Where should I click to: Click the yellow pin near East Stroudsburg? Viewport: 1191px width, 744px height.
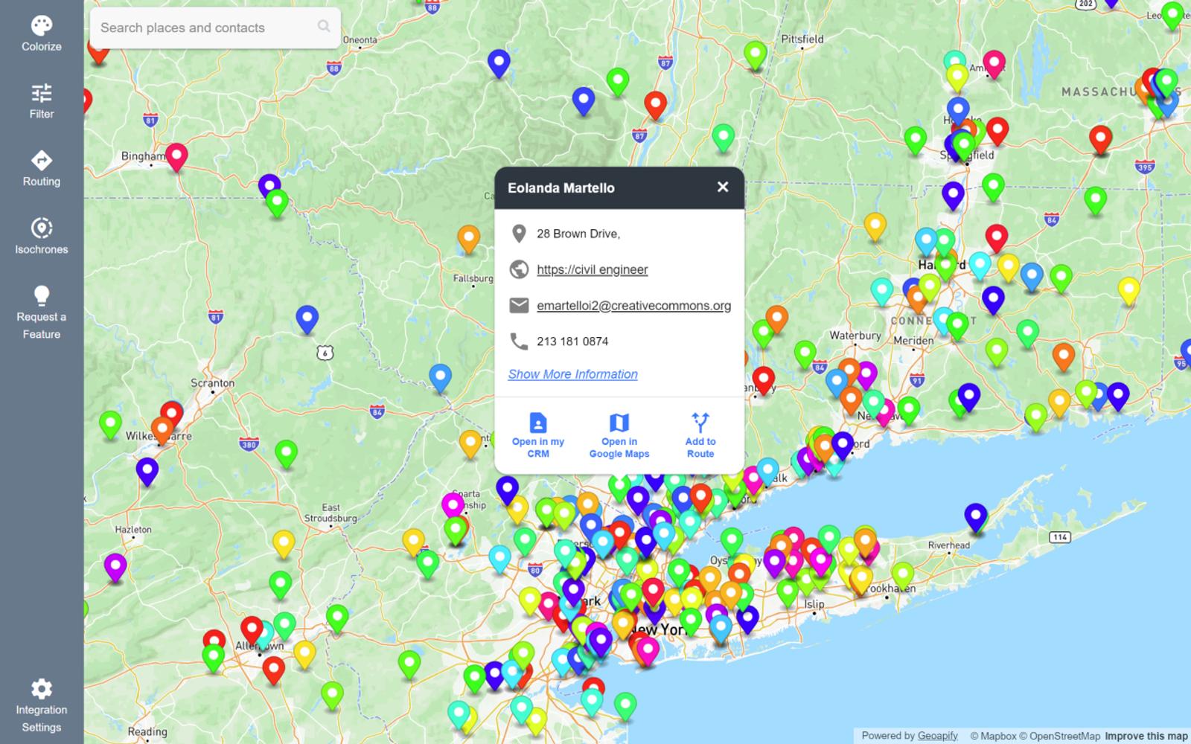point(284,544)
